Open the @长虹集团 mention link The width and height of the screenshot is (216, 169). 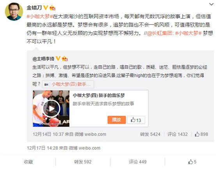pos(160,33)
